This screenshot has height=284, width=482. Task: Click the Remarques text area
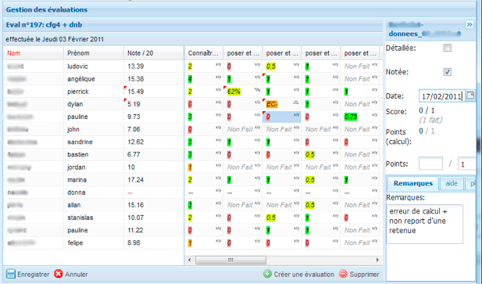pyautogui.click(x=424, y=225)
